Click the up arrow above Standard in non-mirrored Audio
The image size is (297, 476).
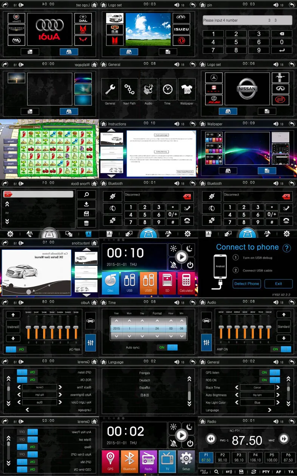coord(284,315)
